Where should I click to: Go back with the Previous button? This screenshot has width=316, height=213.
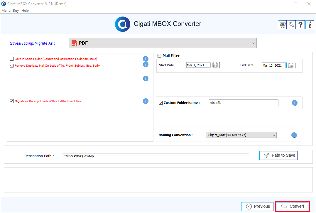pyautogui.click(x=257, y=206)
